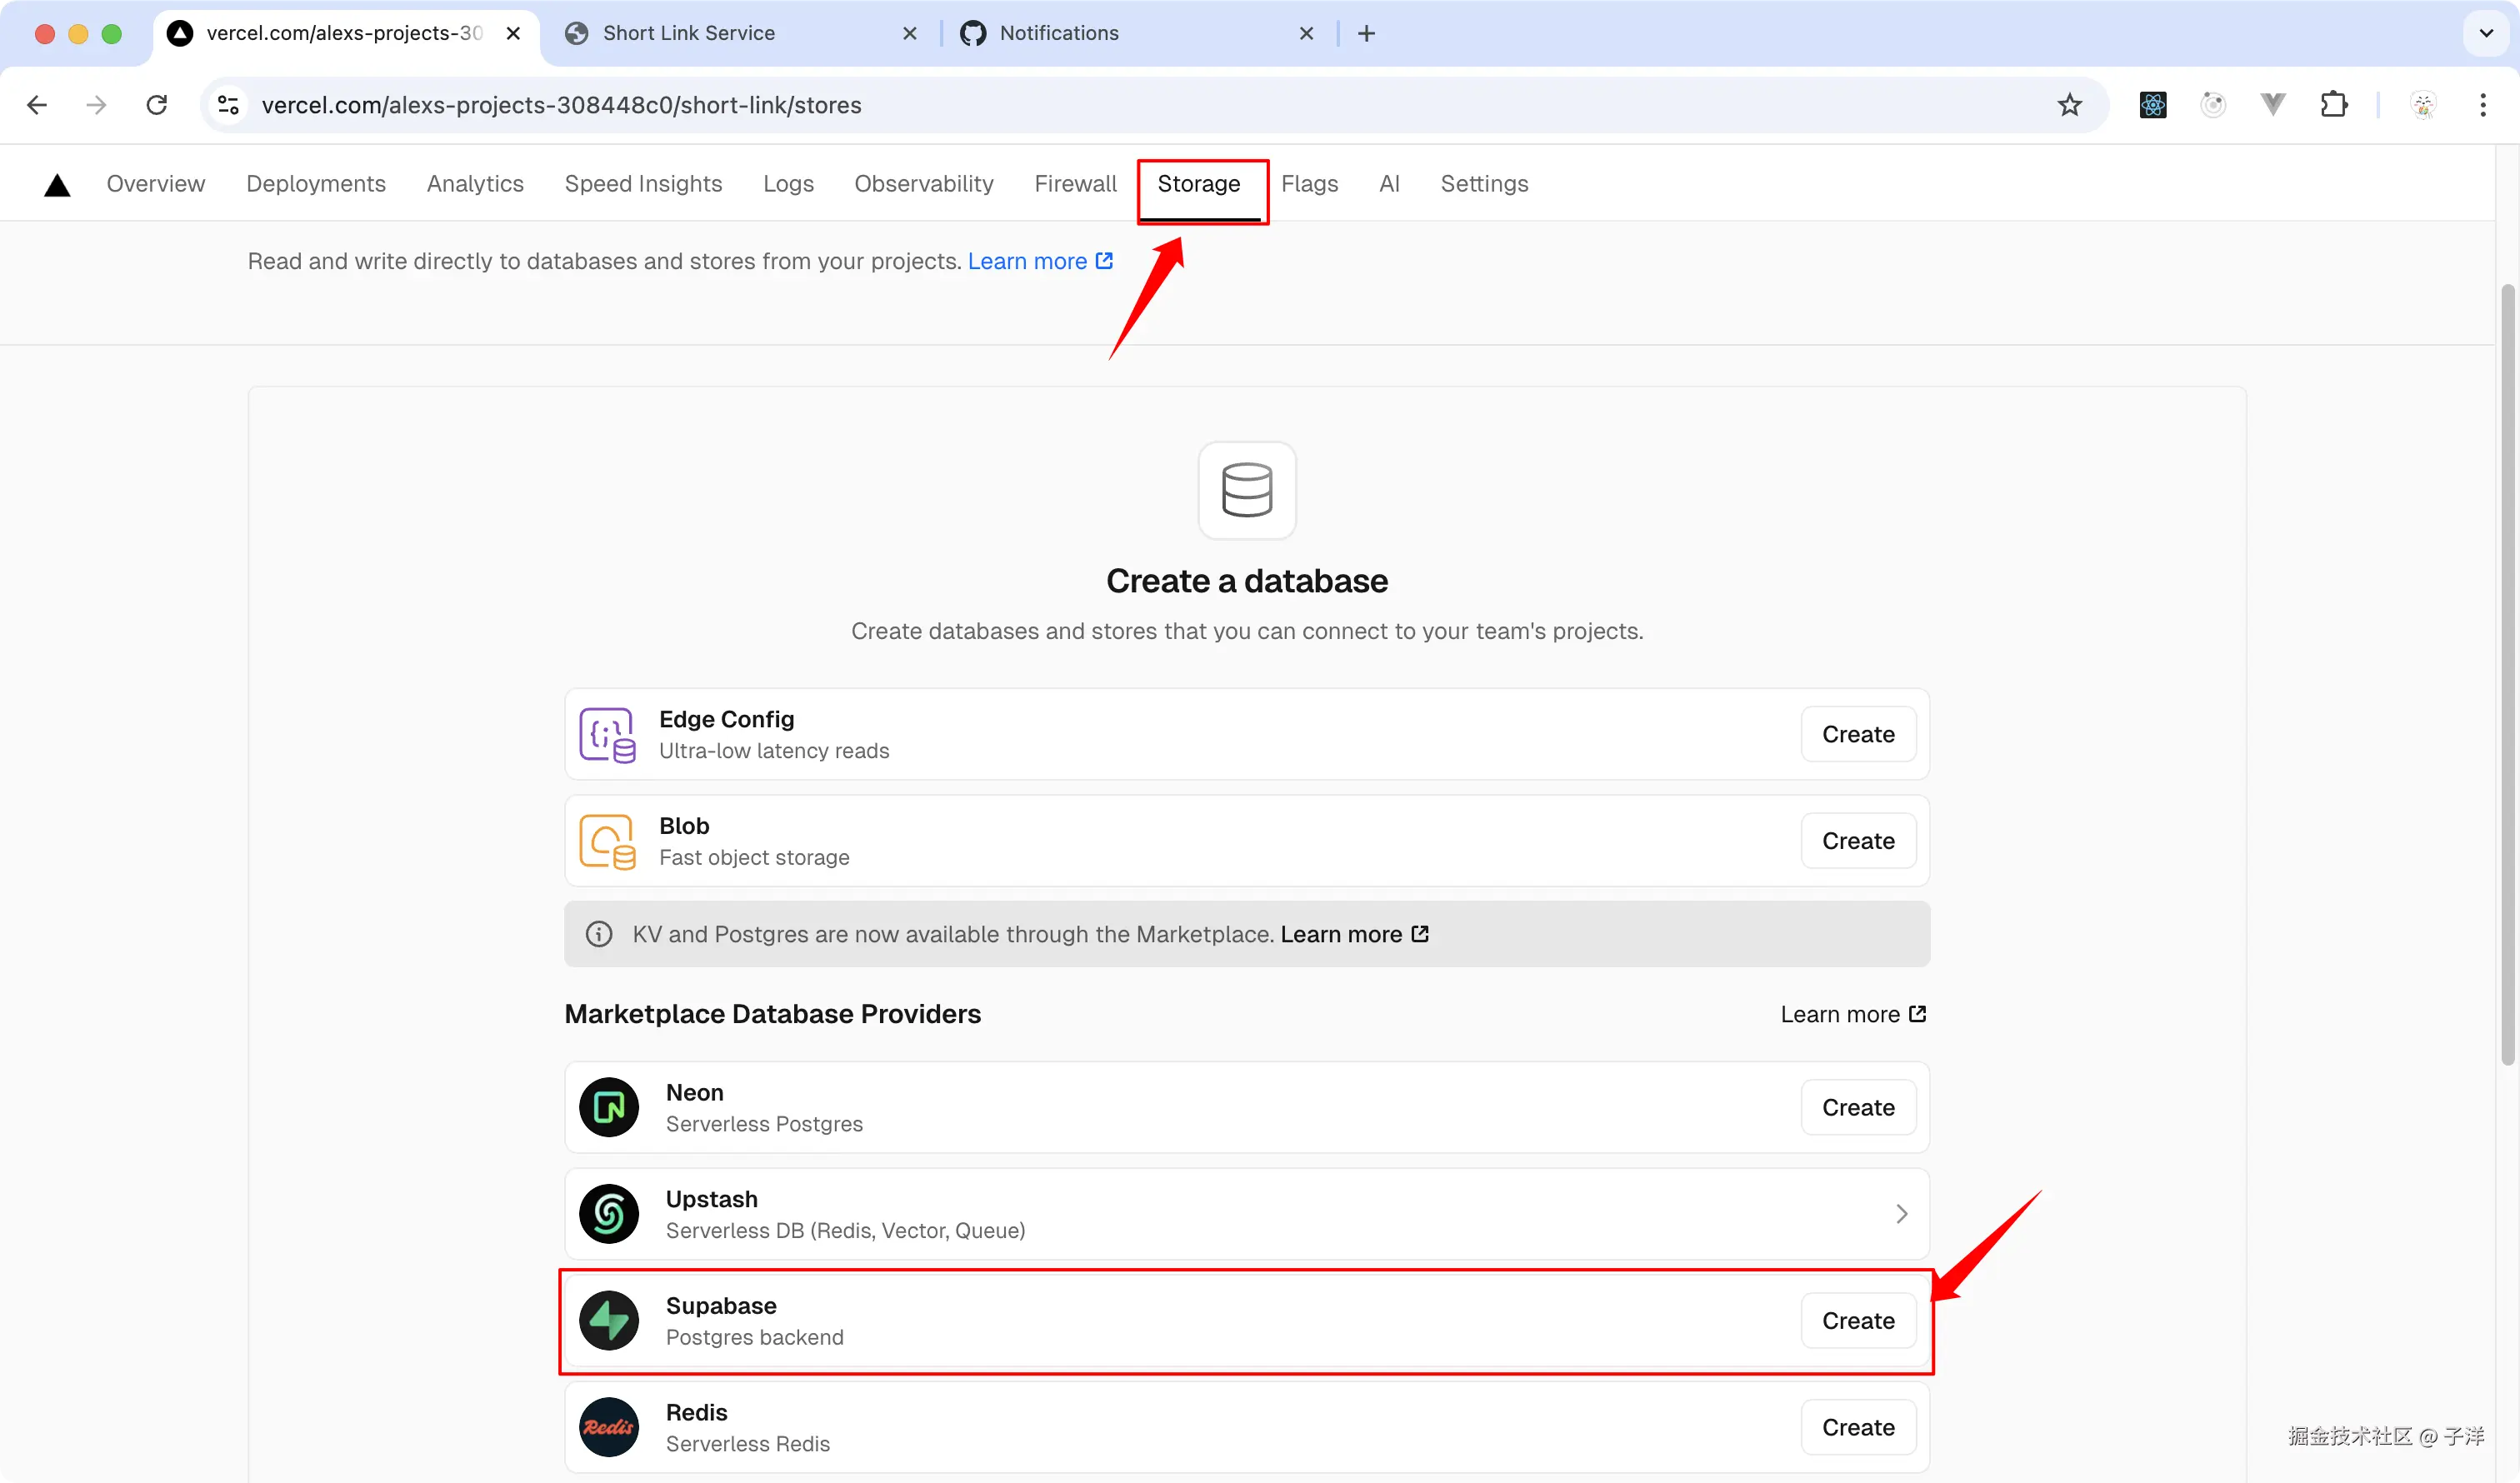
Task: Bookmark this page with star icon
Action: [x=2069, y=105]
